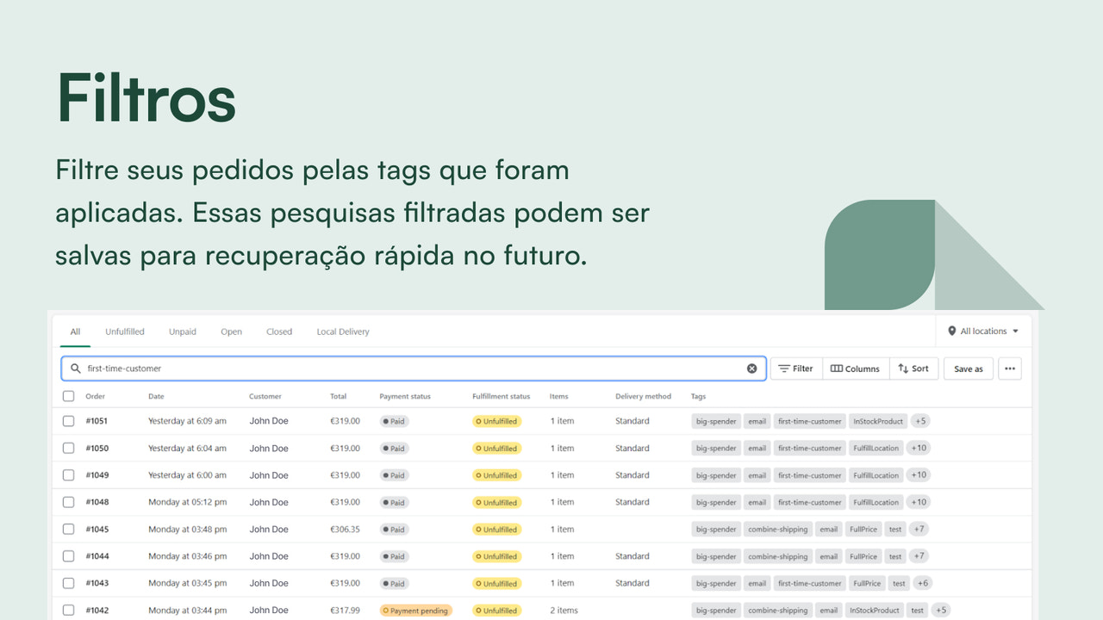This screenshot has height=620, width=1103.
Task: Click the Unfulfilled badge on order #1050
Action: coord(496,448)
